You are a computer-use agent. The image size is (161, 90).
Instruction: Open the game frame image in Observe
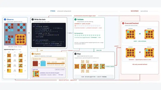[x=15, y=34]
